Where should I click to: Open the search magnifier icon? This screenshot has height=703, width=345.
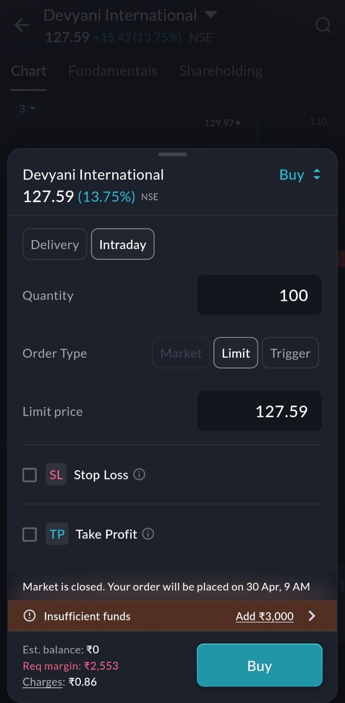tap(323, 25)
